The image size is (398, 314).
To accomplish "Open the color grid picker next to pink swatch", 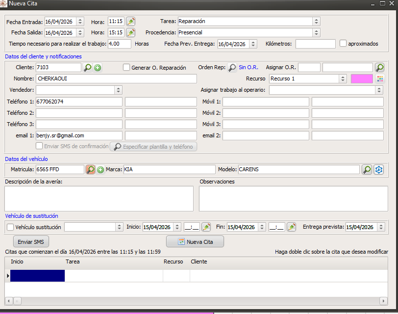I will pyautogui.click(x=380, y=79).
